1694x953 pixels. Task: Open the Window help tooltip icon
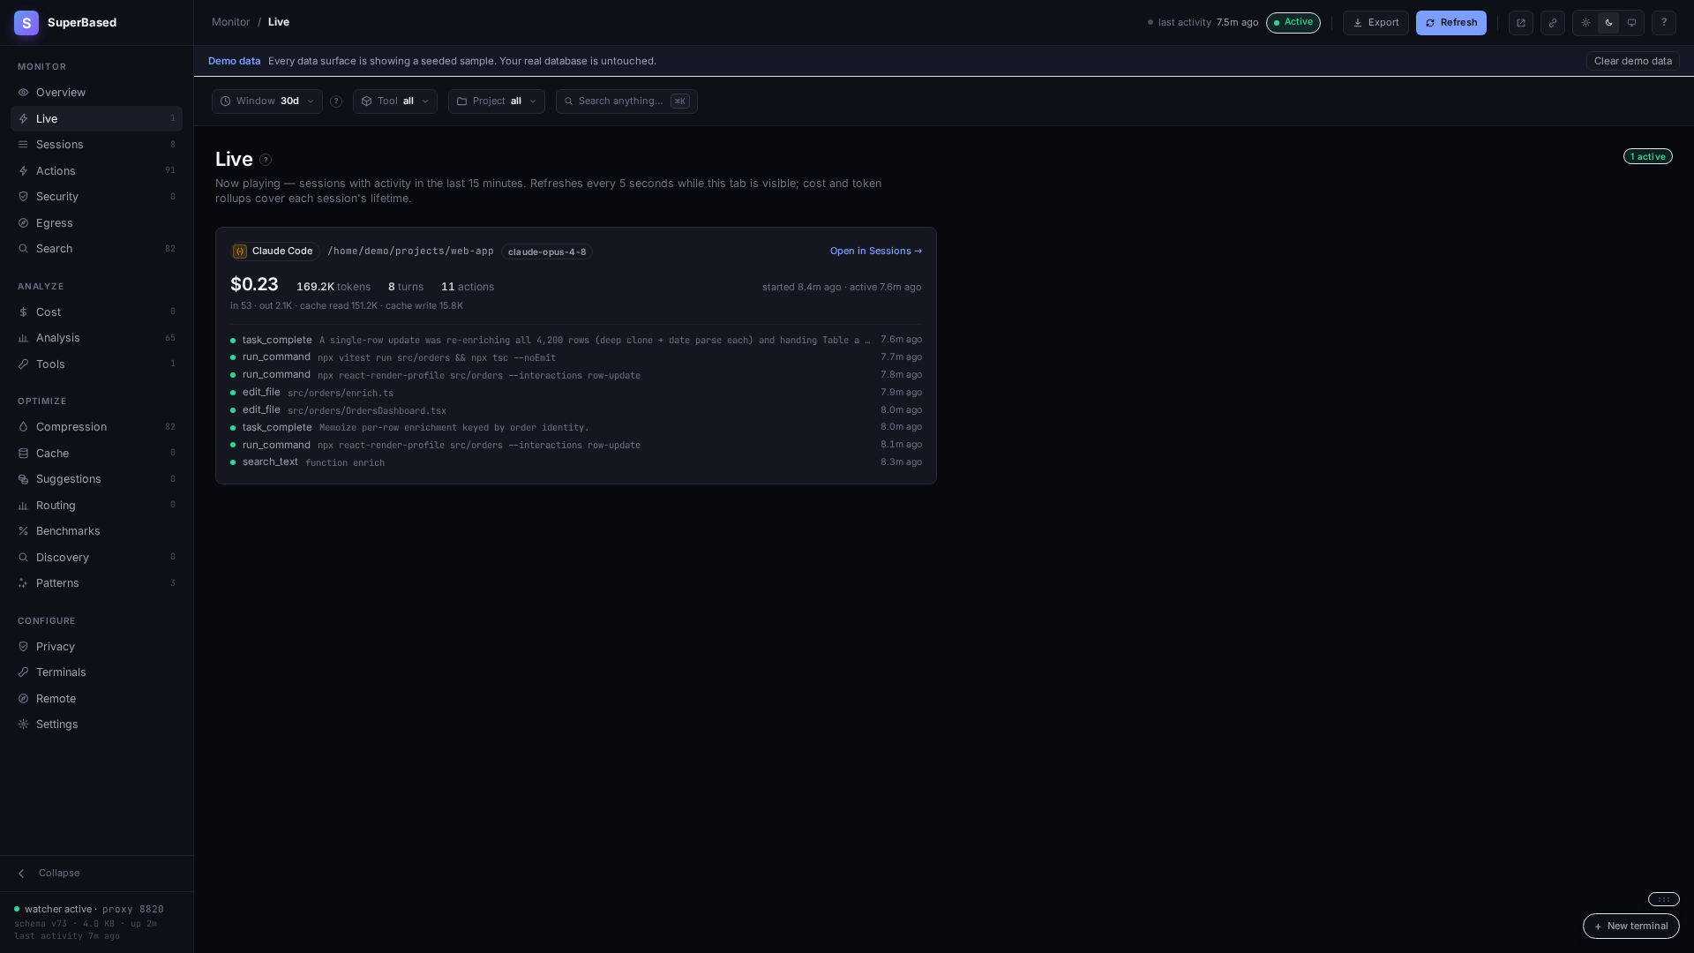pyautogui.click(x=336, y=101)
